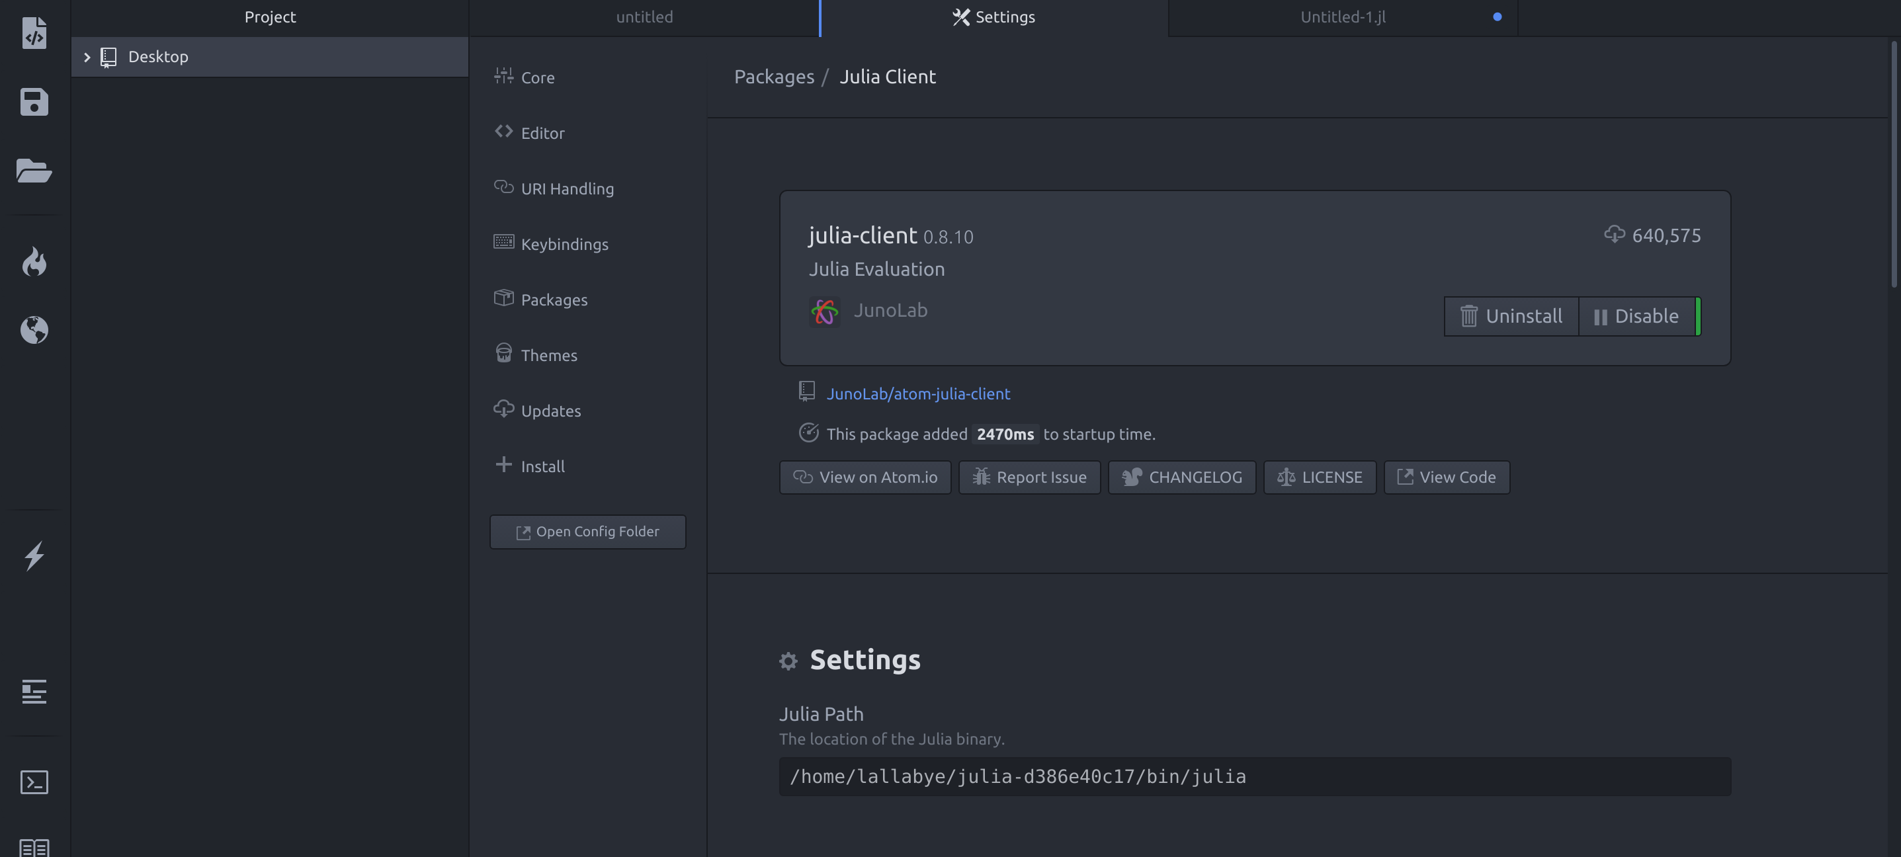Open the Themes settings section
Viewport: 1901px width, 857px height.
point(548,356)
